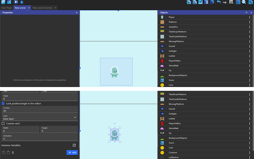Select the Jumpthru object name
The width and height of the screenshot is (254, 159).
173,27
